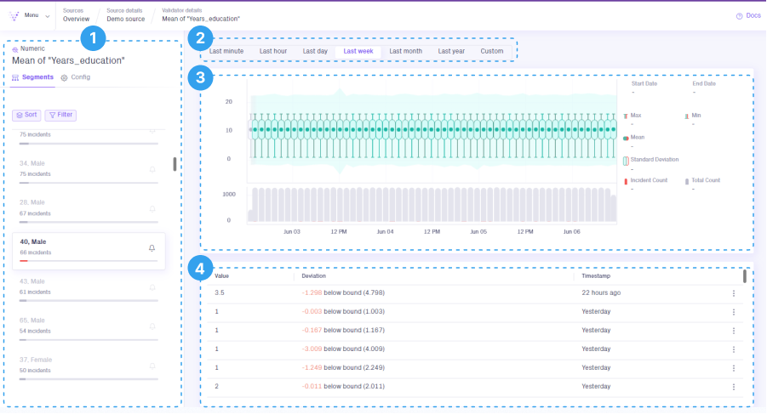This screenshot has height=414, width=767.
Task: Toggle bell notification for 43, Male
Action: tap(152, 287)
